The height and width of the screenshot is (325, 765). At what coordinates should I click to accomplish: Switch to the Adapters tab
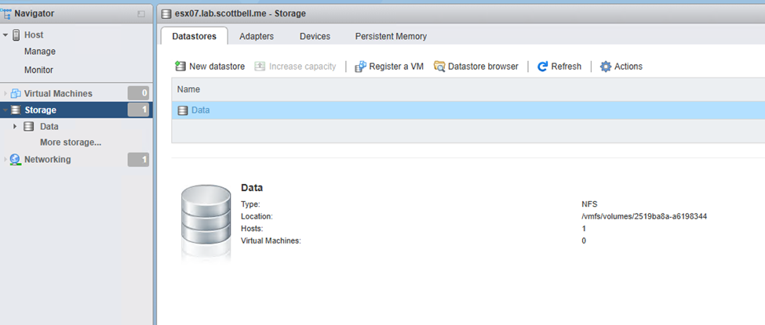(257, 36)
